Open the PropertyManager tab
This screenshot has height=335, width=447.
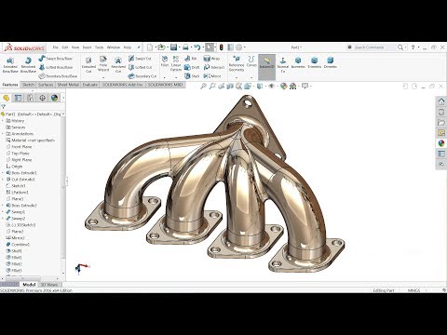(19, 98)
